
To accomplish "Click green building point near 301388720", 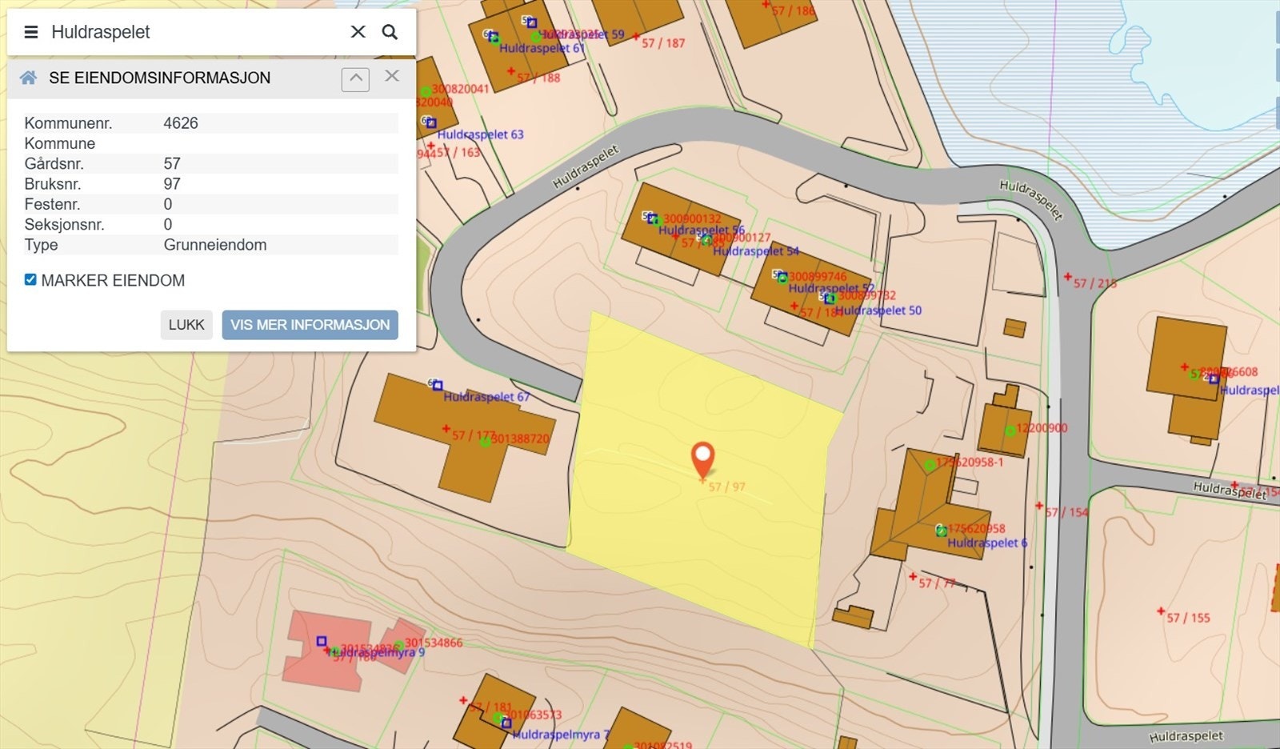I will [486, 442].
